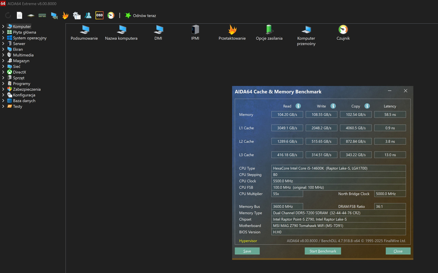Click the Write column info icon
This screenshot has width=438, height=273.
click(x=333, y=106)
